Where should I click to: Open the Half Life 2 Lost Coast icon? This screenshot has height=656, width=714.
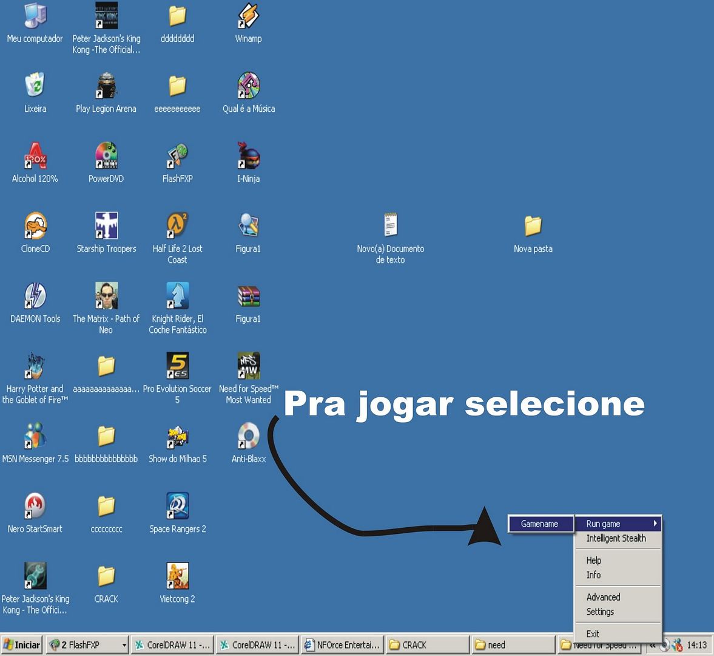(177, 226)
